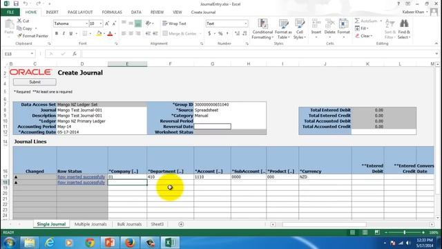Viewport: 442px width, 249px height.
Task: Click Row inserted successfully link in row 17
Action: coord(81,177)
